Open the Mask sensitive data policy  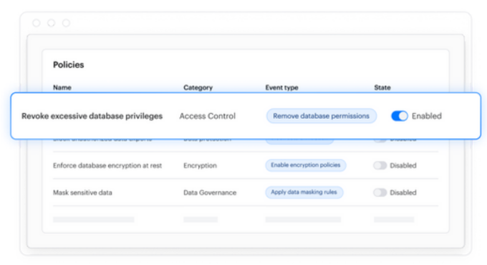82,193
